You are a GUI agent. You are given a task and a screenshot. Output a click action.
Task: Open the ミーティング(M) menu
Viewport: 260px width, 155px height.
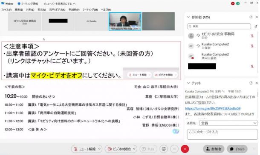click(90, 10)
